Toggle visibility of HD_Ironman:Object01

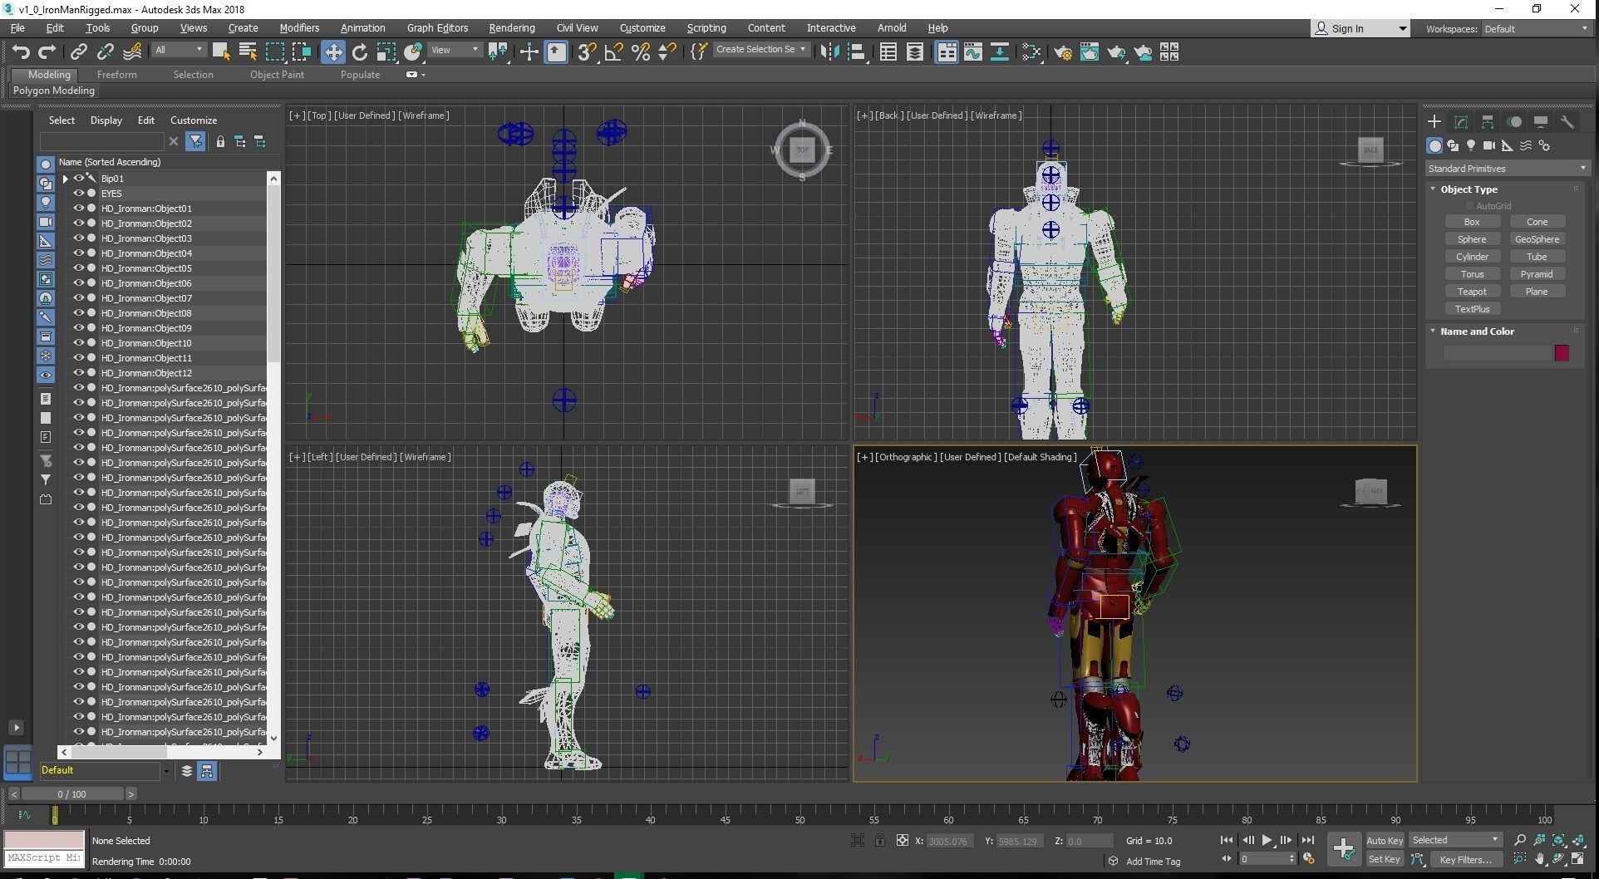point(78,208)
